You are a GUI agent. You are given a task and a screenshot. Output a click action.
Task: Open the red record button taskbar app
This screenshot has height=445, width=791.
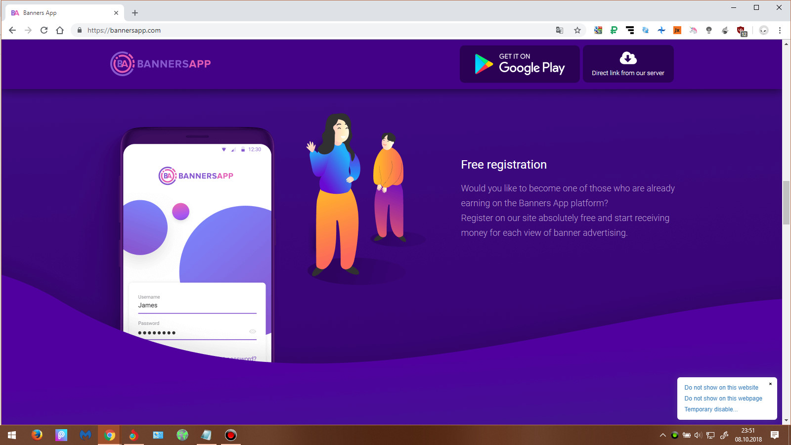230,435
